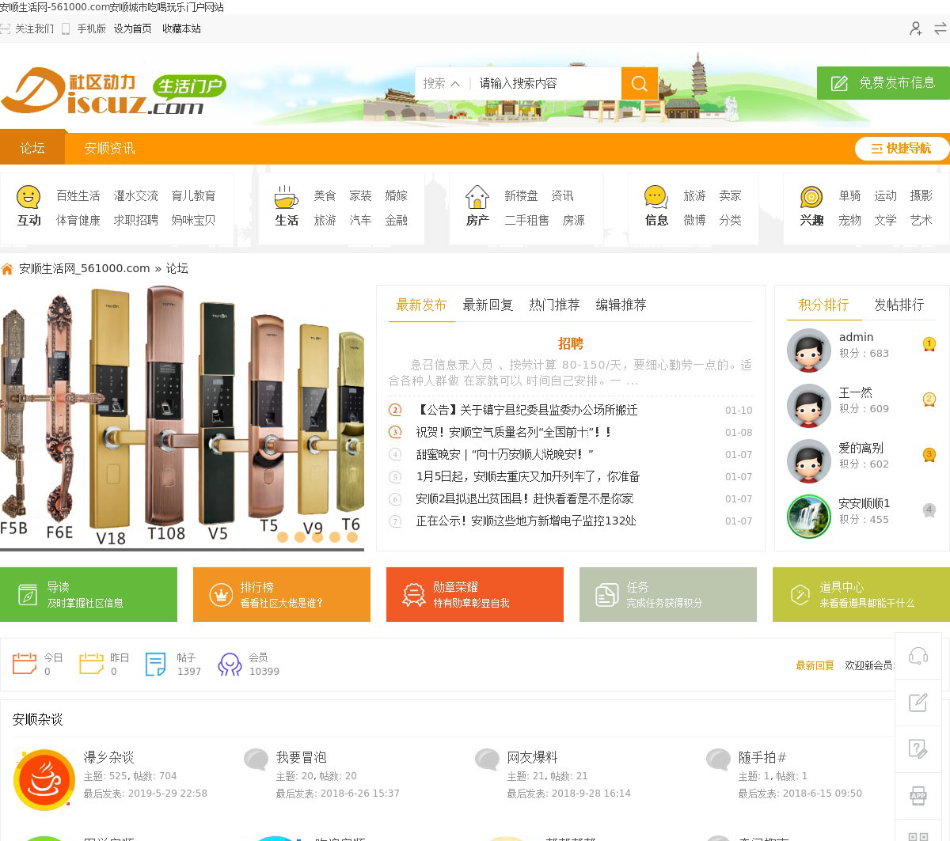The height and width of the screenshot is (841, 950).
Task: Click the 兴趣 target icon
Action: [811, 196]
